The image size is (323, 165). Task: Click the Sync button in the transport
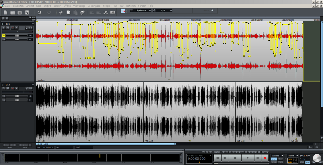(280, 159)
